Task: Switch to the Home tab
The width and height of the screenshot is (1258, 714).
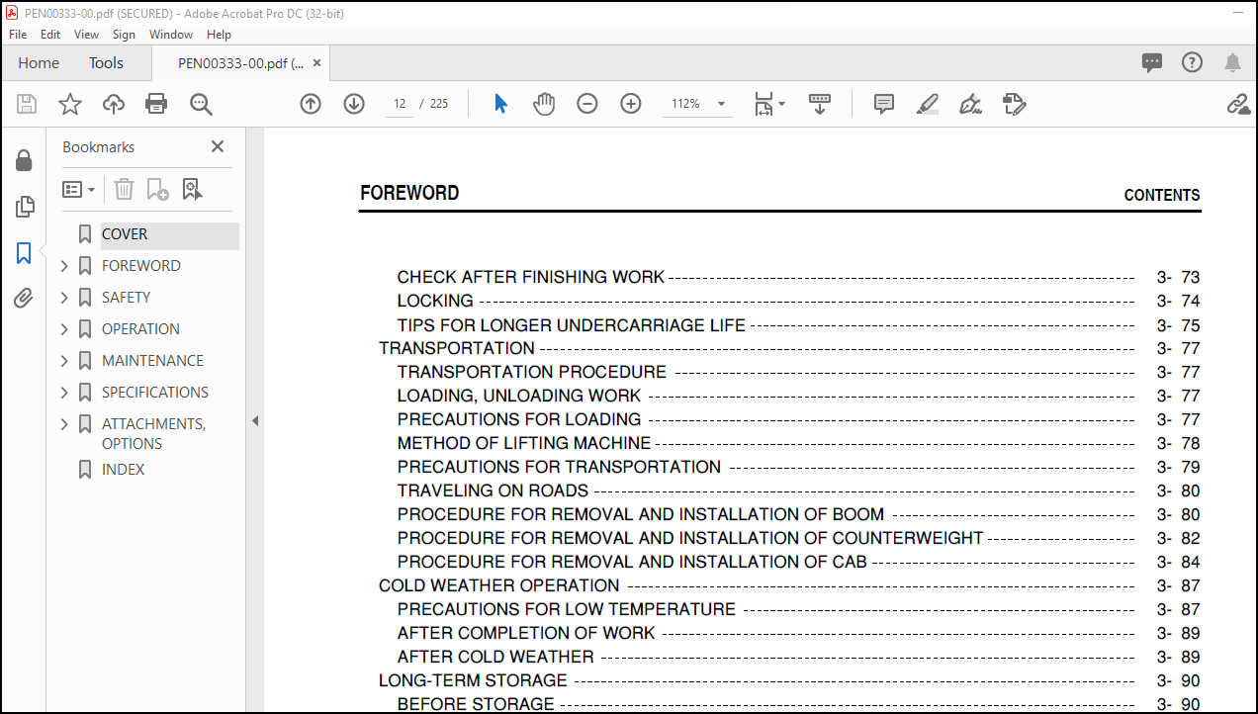Action: pos(39,62)
